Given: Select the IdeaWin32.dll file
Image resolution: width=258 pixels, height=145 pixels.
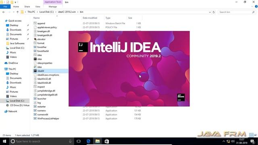Looking at the screenshot, I should pos(44,79).
